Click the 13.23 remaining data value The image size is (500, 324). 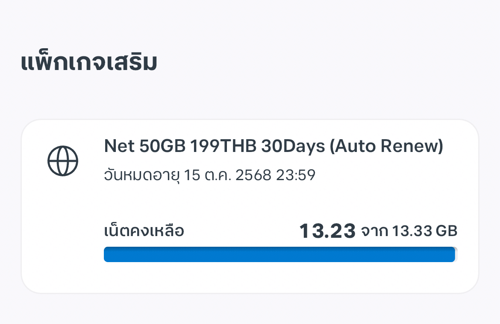(327, 231)
